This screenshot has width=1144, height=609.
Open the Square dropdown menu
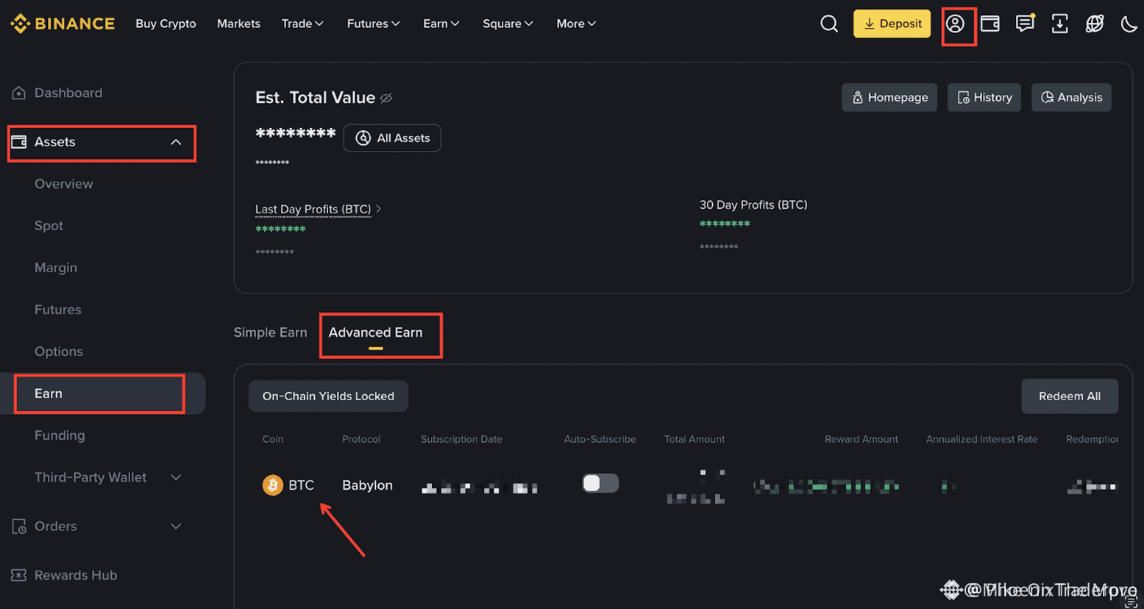point(508,24)
